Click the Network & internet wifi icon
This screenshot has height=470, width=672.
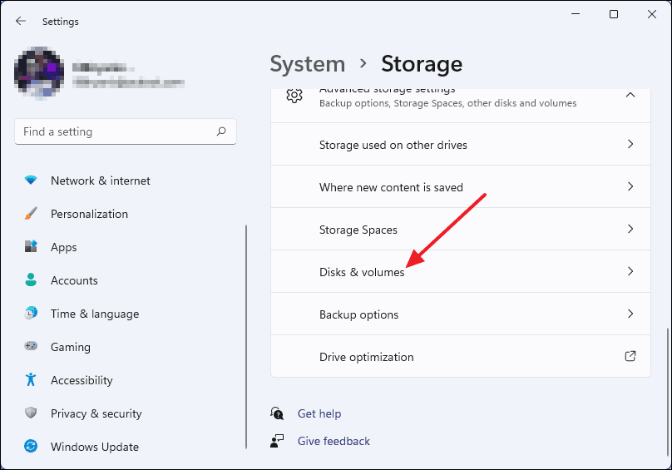31,181
